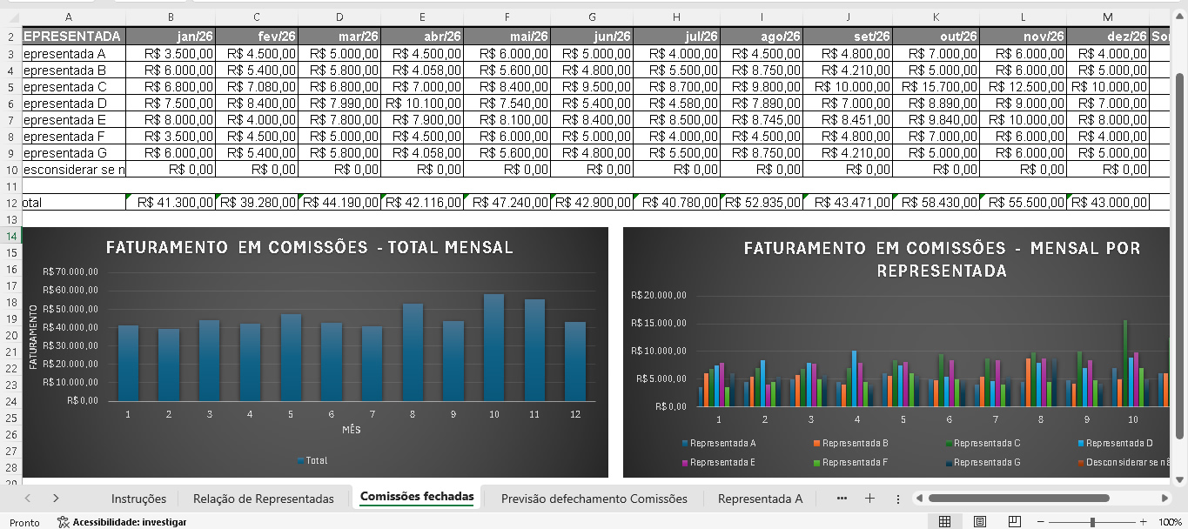The image size is (1188, 529).
Task: Click the zoom in plus icon
Action: click(x=1143, y=522)
